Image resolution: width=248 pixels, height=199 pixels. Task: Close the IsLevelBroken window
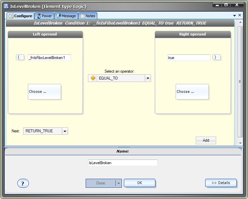coord(237,5)
